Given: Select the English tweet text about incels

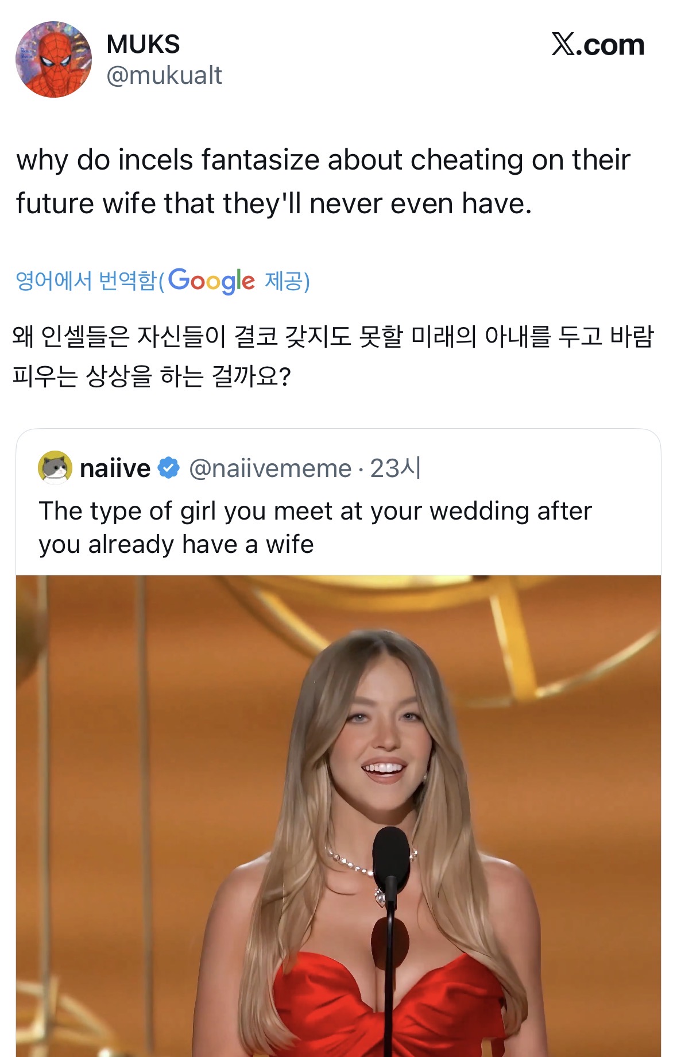Looking at the screenshot, I should 323,181.
